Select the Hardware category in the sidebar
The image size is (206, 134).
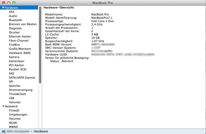pyautogui.click(x=19, y=8)
